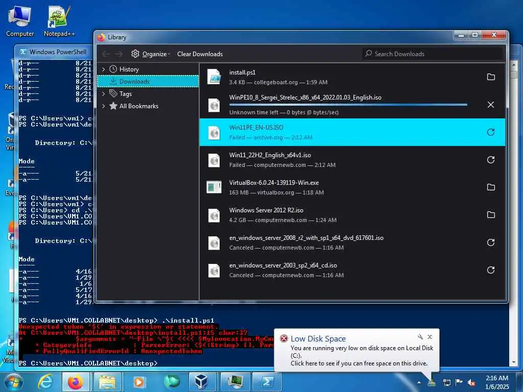Click Clear Downloads button
Viewport: 523px width, 392px height.
[200, 54]
